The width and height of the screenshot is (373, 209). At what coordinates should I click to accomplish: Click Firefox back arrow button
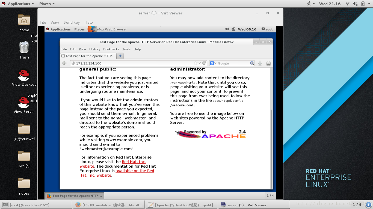click(x=64, y=63)
